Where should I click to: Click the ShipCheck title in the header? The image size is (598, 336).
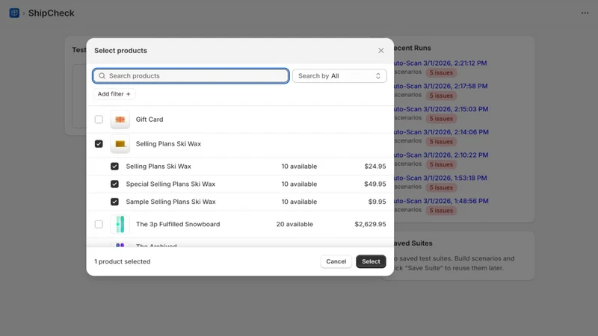pyautogui.click(x=51, y=13)
